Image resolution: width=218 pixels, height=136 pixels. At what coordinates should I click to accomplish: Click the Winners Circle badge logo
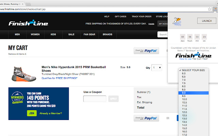coord(17,98)
